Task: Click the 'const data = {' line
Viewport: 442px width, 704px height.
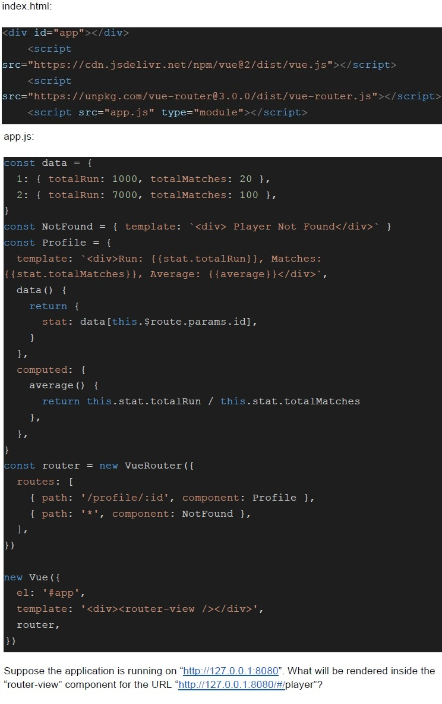Action: 48,163
